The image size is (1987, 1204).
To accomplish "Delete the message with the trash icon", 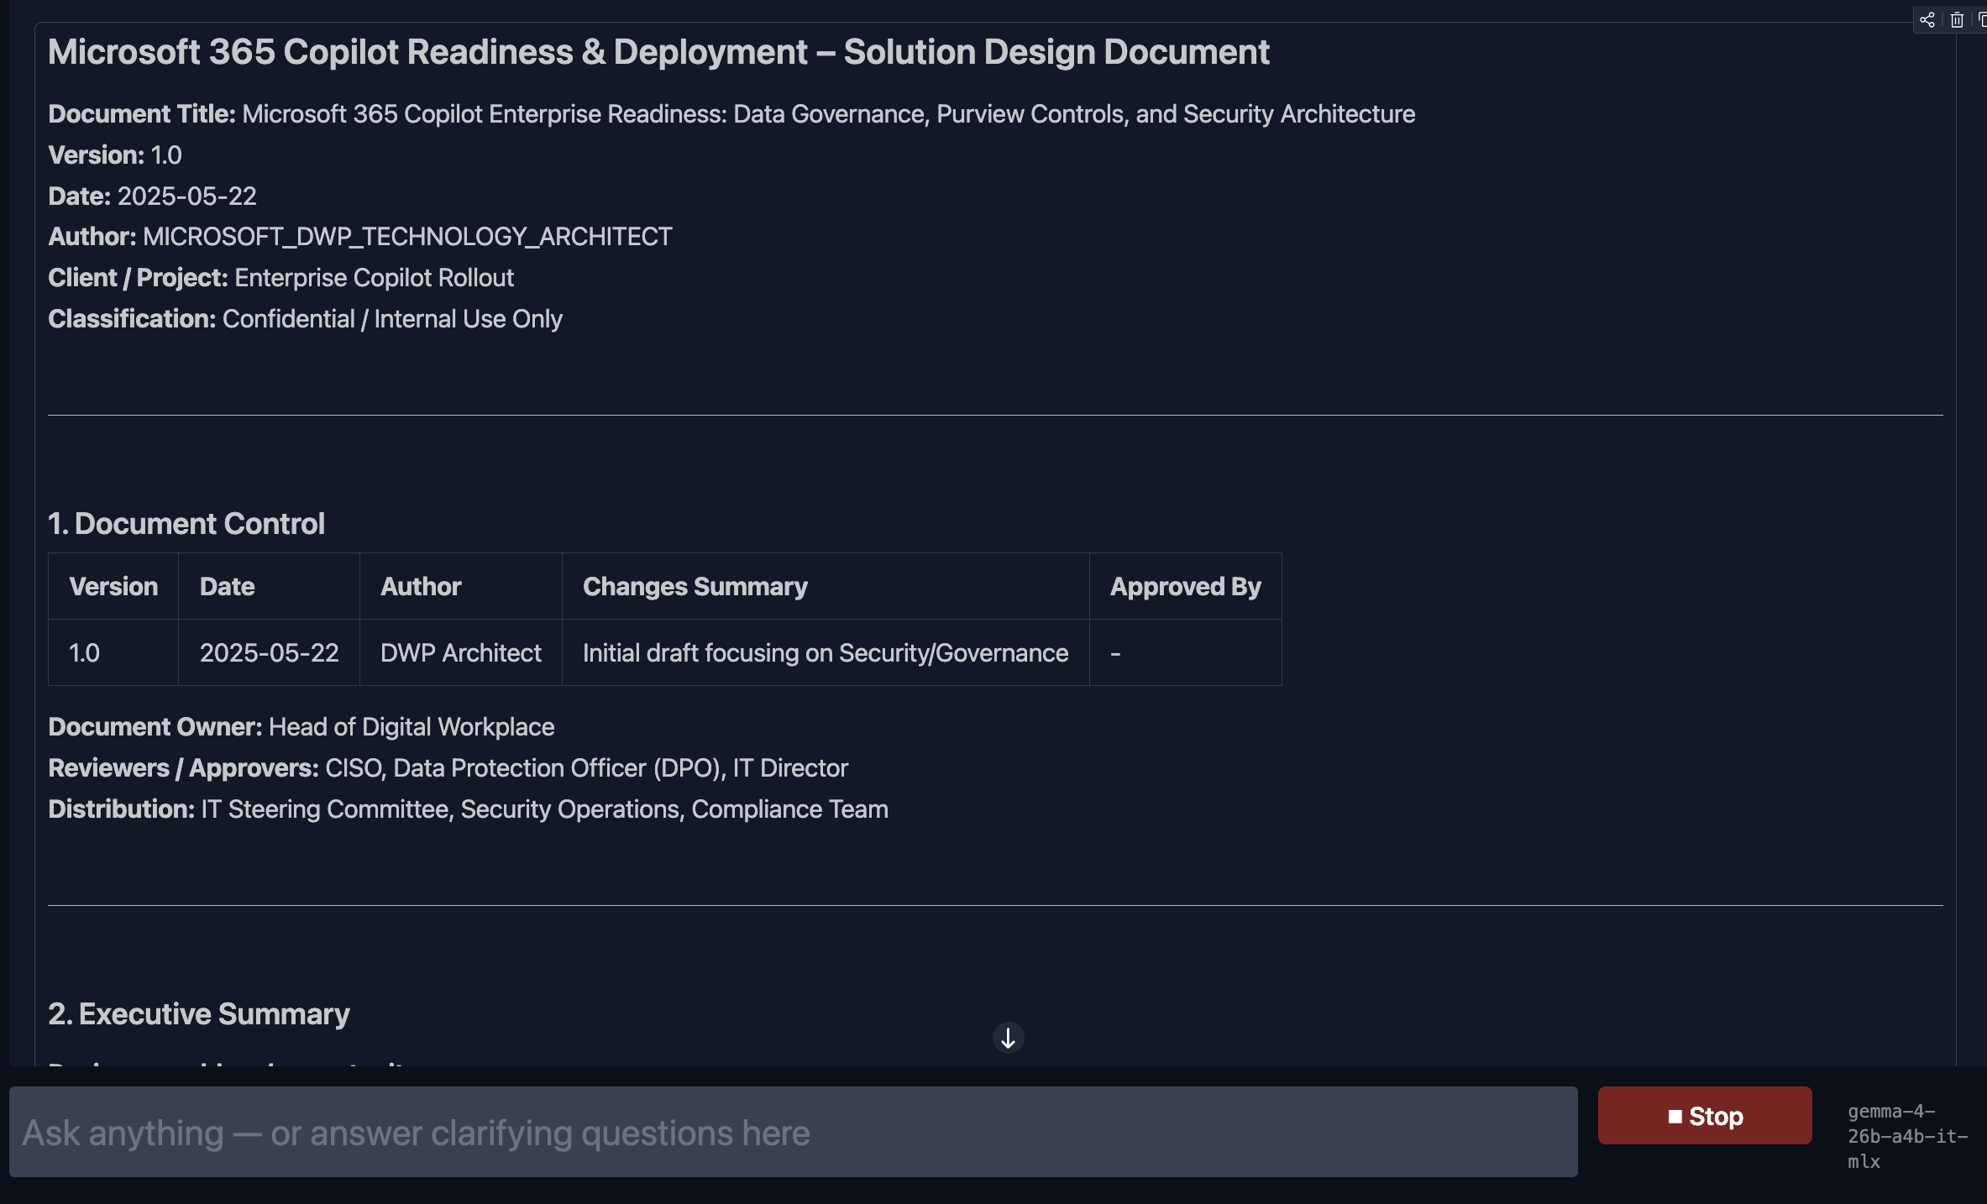I will 1957,20.
